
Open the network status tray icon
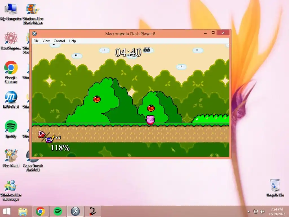256,212
